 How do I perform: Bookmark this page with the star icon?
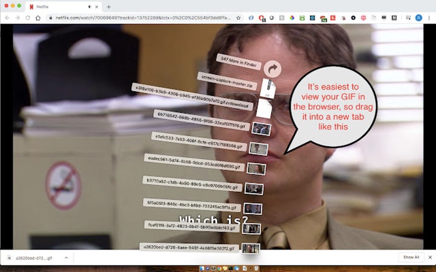click(x=238, y=18)
